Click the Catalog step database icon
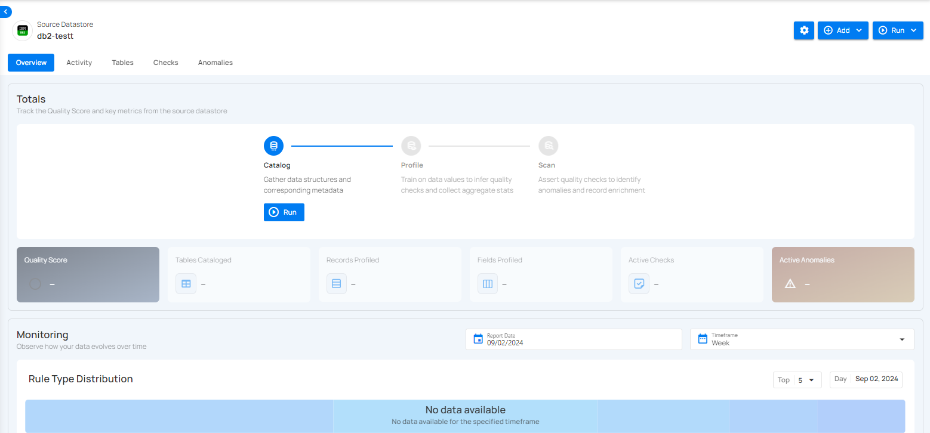Image resolution: width=930 pixels, height=433 pixels. 274,146
